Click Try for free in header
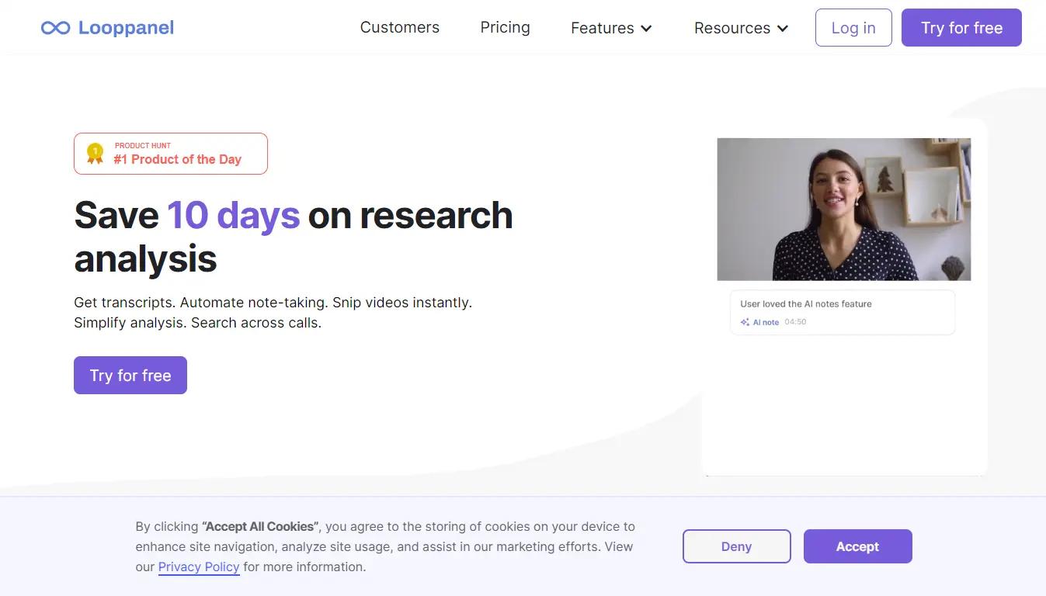This screenshot has height=596, width=1046. pyautogui.click(x=961, y=28)
